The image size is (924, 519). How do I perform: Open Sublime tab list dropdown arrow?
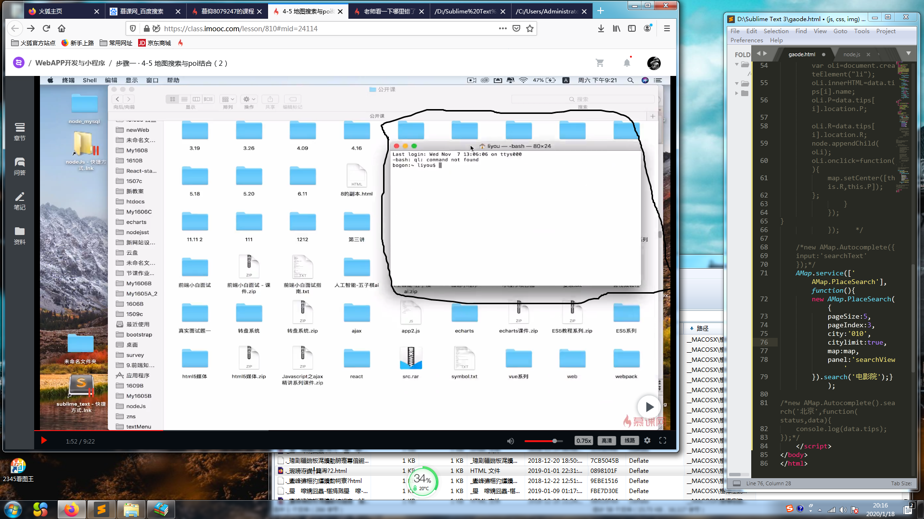click(909, 54)
